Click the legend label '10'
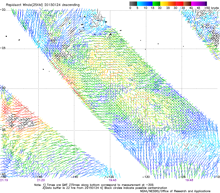 [x=145, y=8]
